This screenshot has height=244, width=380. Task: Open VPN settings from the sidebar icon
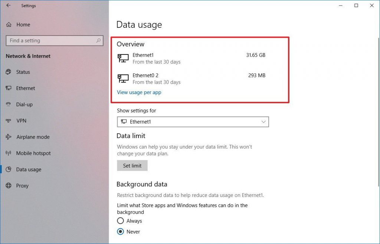pos(9,121)
